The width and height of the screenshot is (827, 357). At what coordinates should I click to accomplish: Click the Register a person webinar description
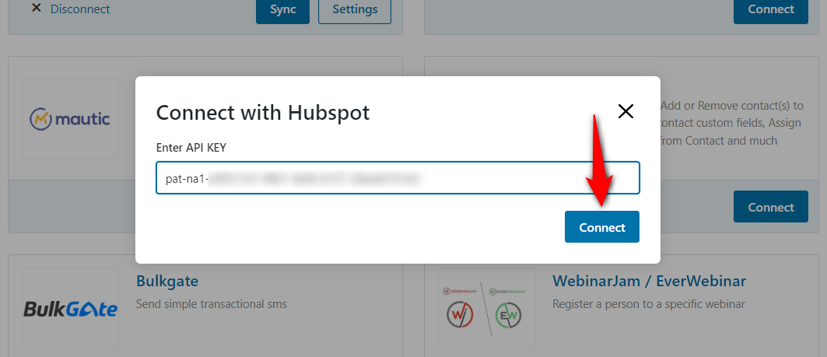coord(649,303)
